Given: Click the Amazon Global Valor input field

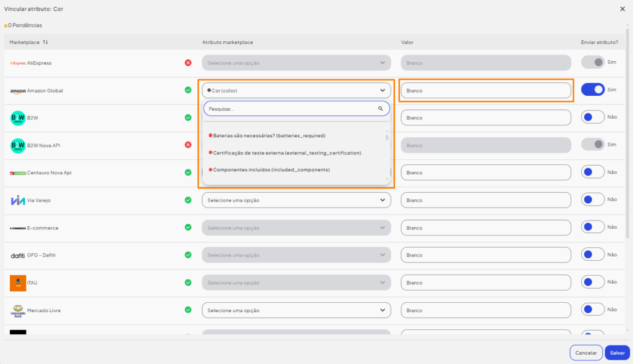Looking at the screenshot, I should coord(485,90).
